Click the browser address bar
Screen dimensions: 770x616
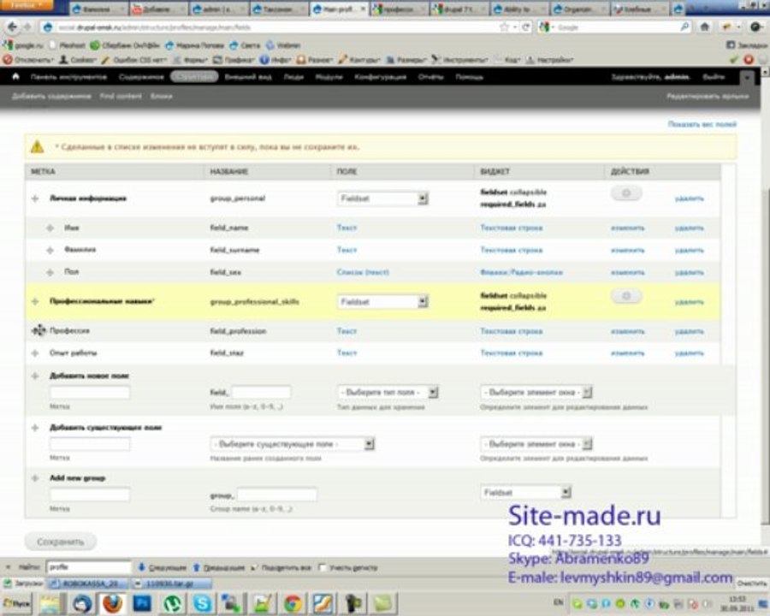(275, 27)
